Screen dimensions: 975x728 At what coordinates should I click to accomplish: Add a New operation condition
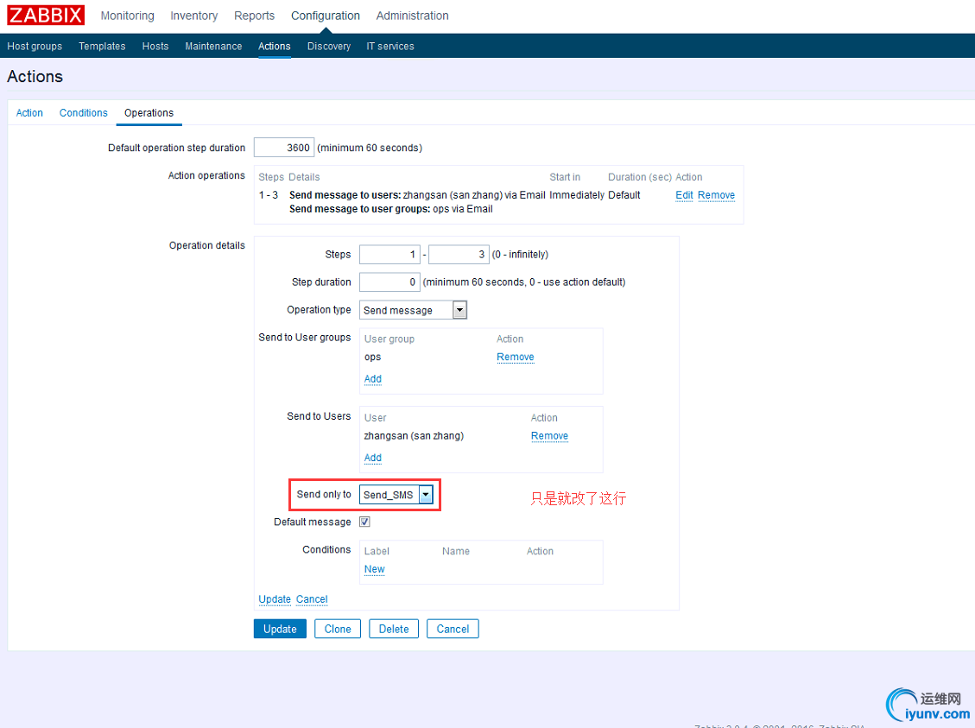374,569
